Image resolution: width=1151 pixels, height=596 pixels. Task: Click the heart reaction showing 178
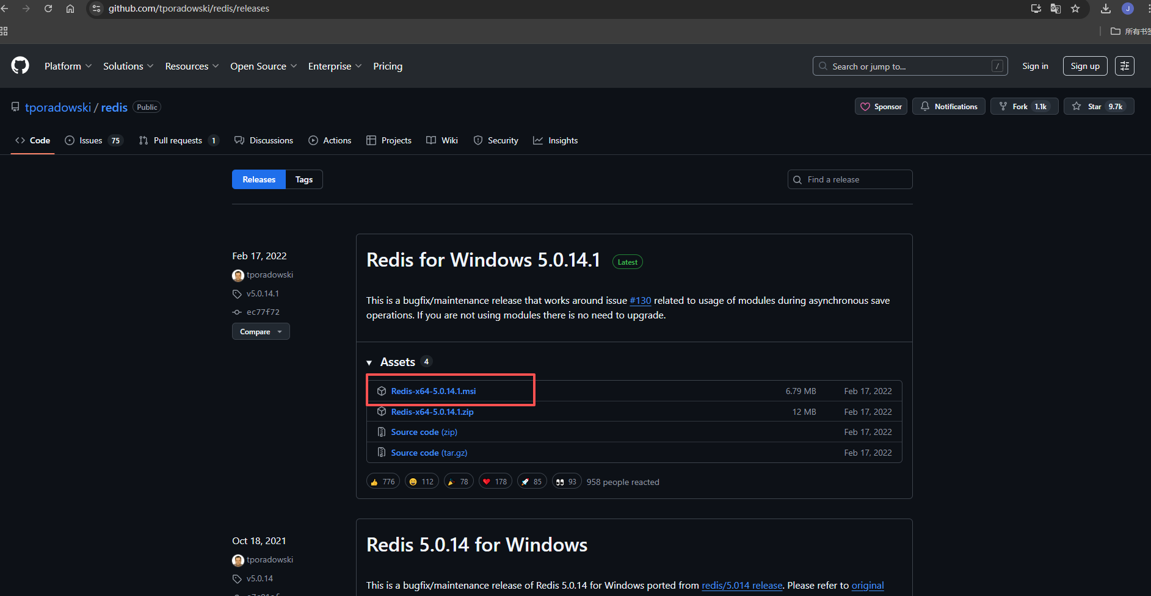tap(495, 482)
